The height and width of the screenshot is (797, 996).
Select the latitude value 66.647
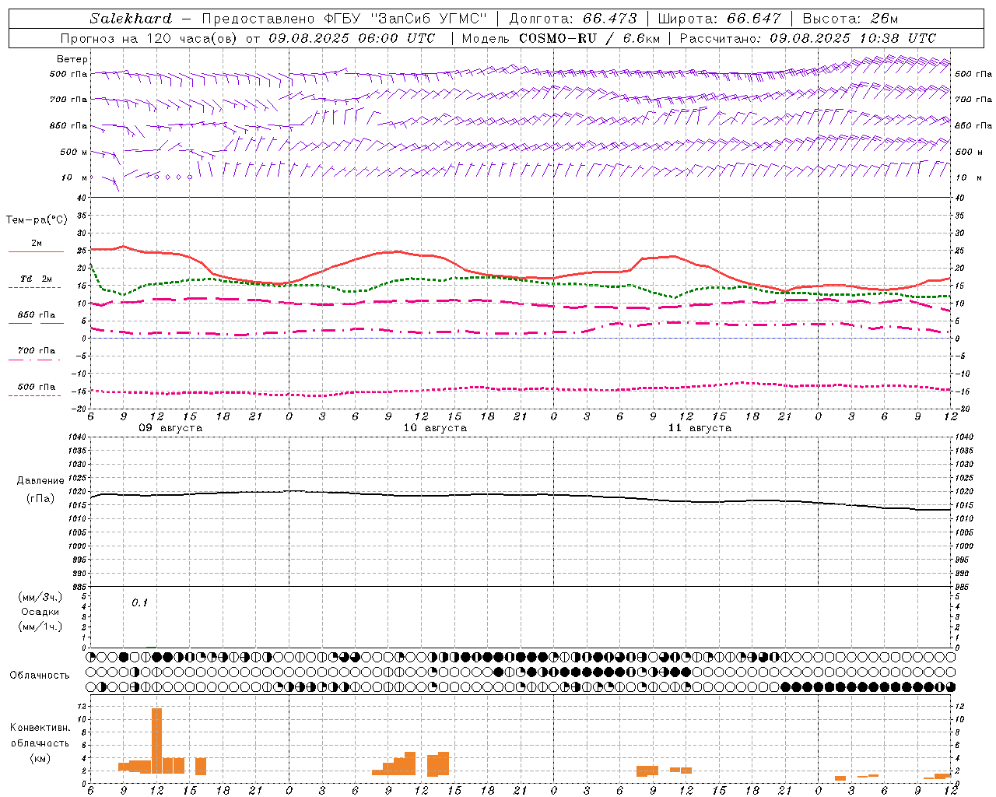point(753,19)
